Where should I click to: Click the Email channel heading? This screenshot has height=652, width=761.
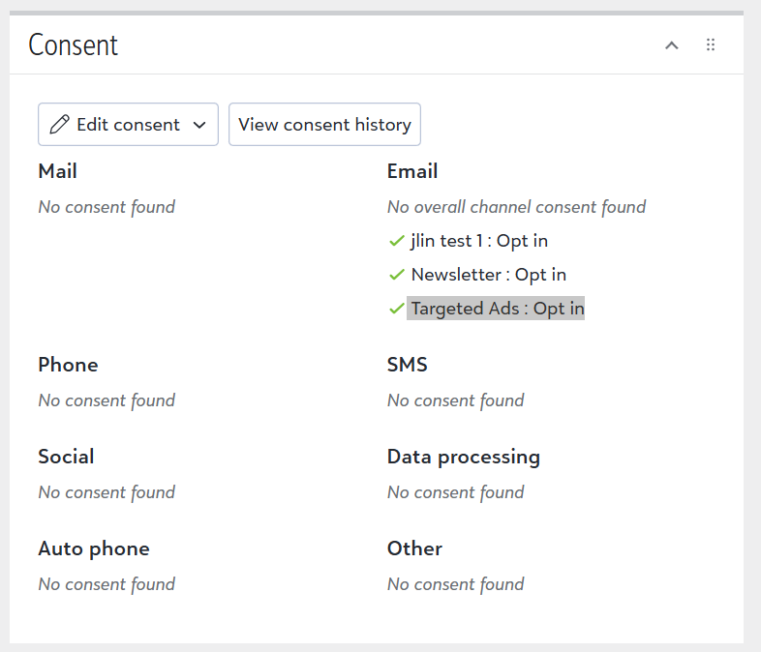point(412,171)
